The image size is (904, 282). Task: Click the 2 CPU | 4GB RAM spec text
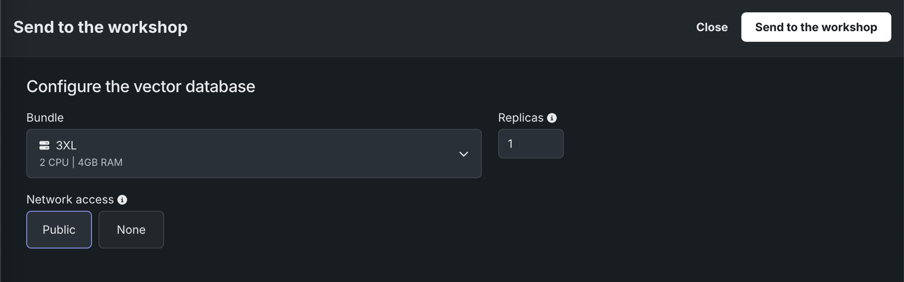(x=81, y=162)
